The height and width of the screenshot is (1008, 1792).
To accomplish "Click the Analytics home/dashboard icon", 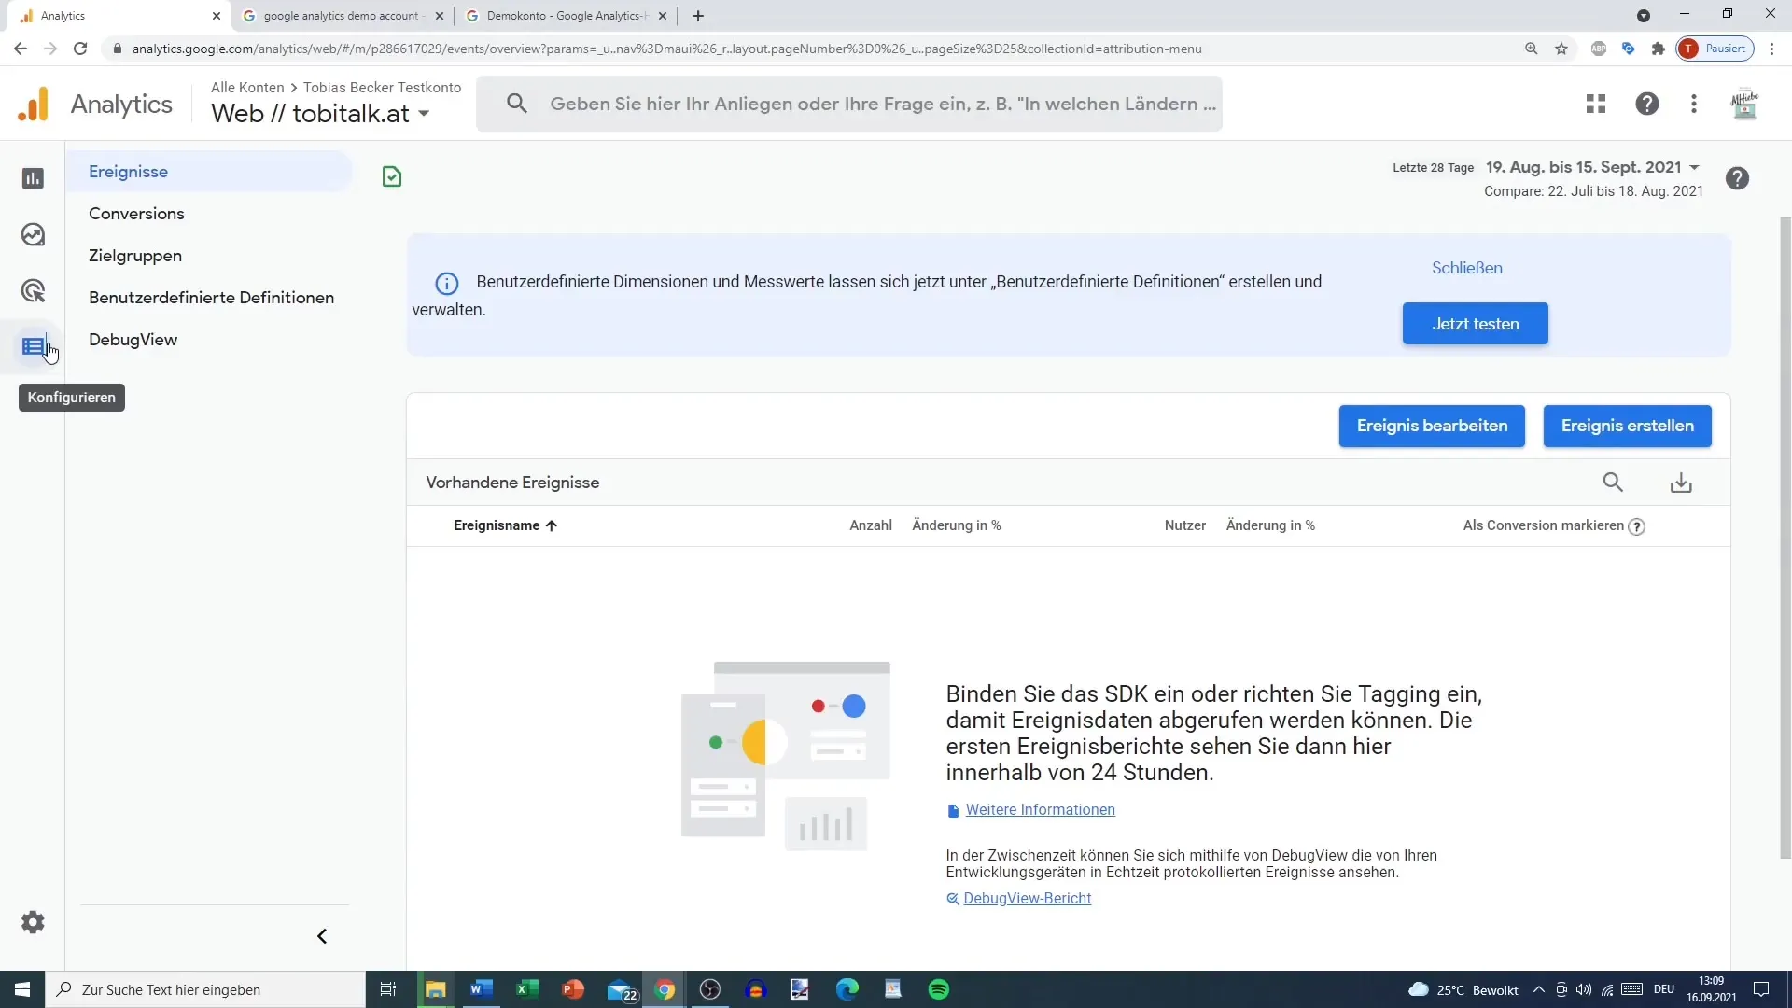I will tap(34, 177).
